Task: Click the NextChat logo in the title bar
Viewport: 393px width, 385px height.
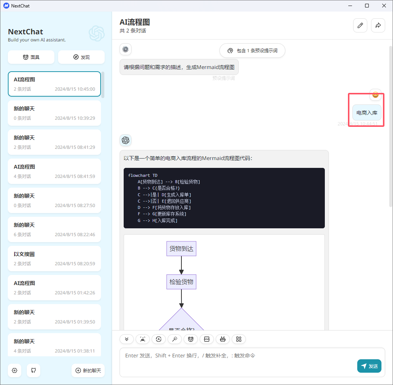Action: [6, 6]
